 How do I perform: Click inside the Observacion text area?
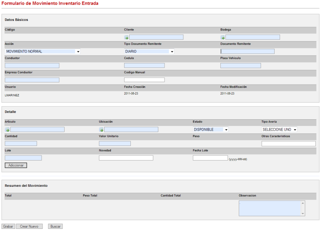[269, 208]
